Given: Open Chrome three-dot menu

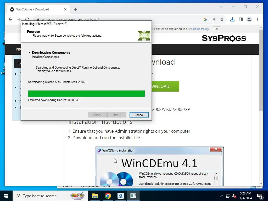Looking at the screenshot, I should tap(258, 19).
